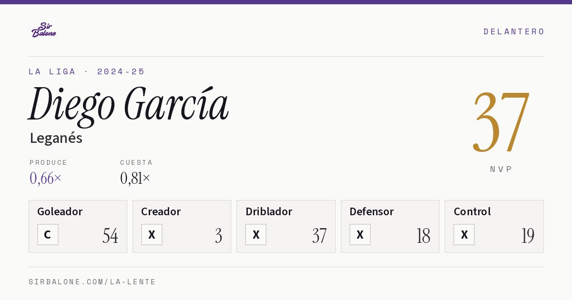Image resolution: width=572 pixels, height=300 pixels.
Task: Select the X grade badge in Defensor
Action: pyautogui.click(x=360, y=235)
